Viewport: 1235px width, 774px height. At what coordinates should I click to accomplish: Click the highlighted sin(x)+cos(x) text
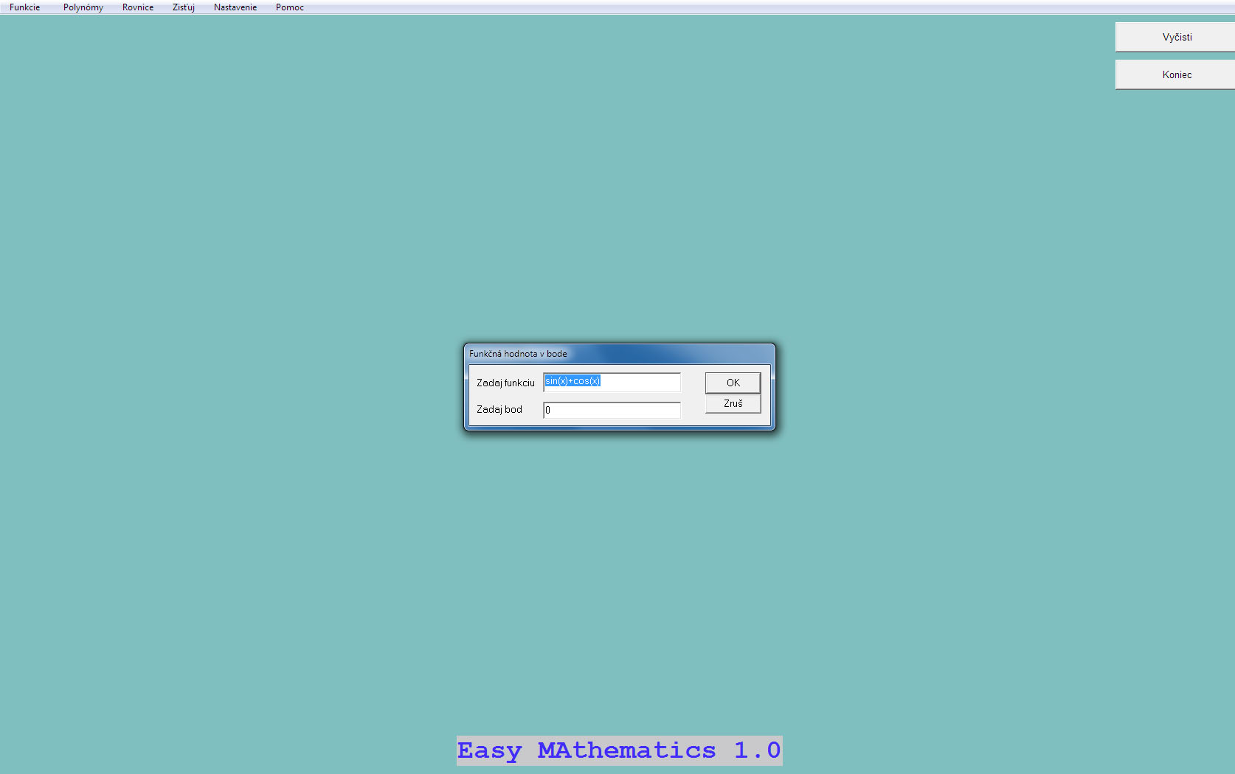click(572, 381)
